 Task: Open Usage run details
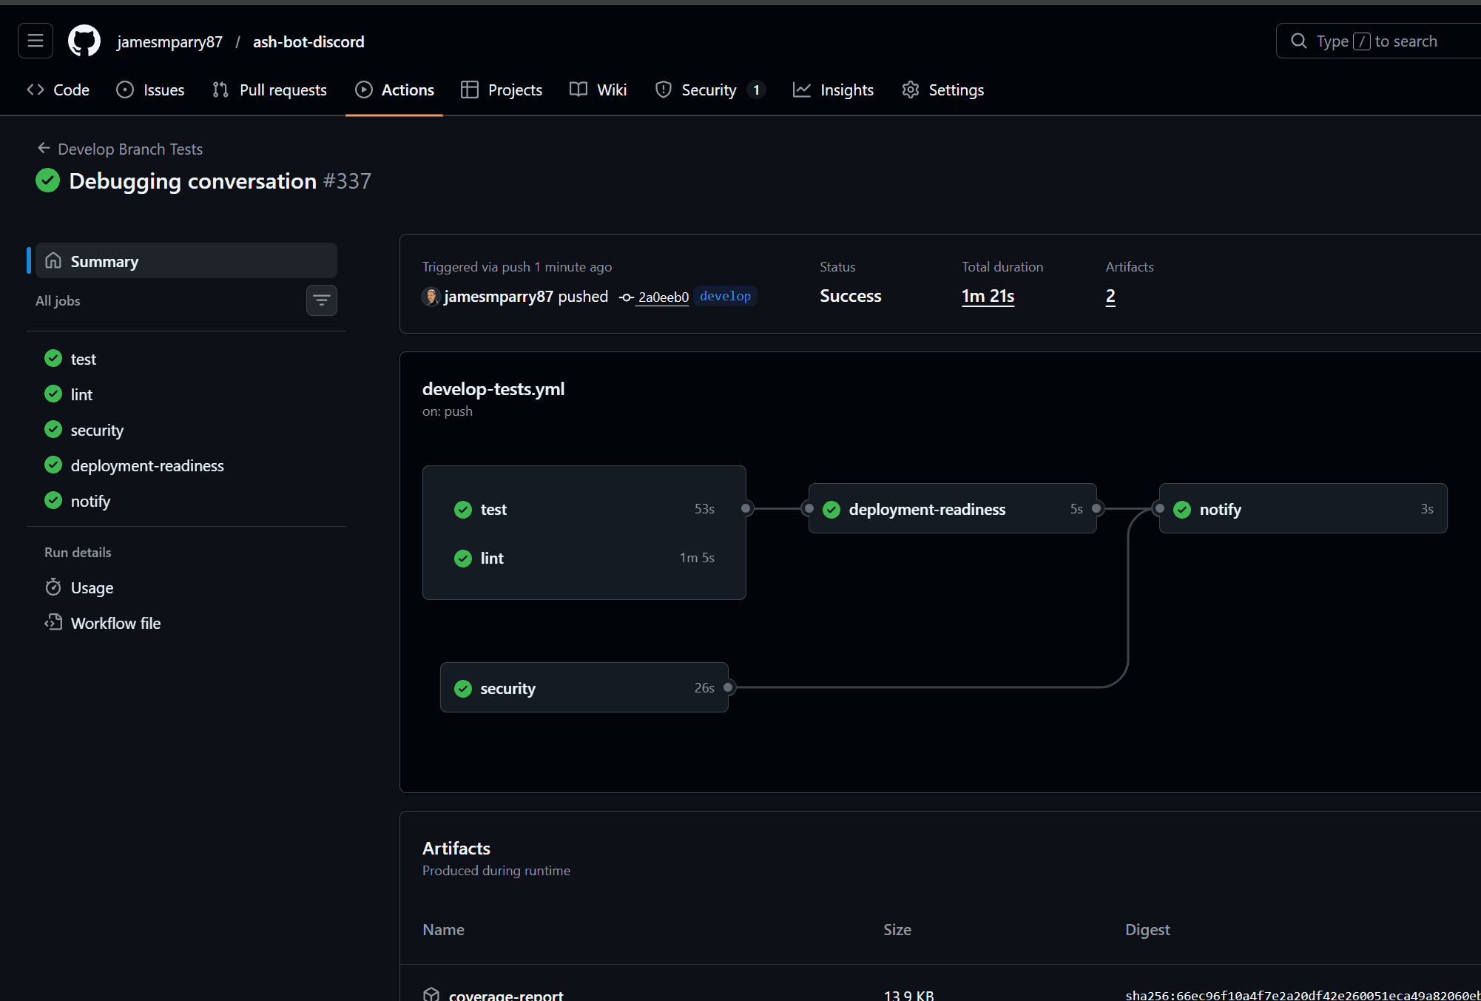[92, 587]
